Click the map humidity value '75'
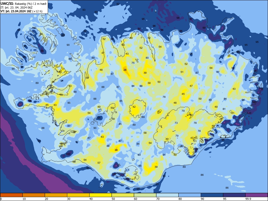The image size is (268, 201). pyautogui.click(x=133, y=63)
